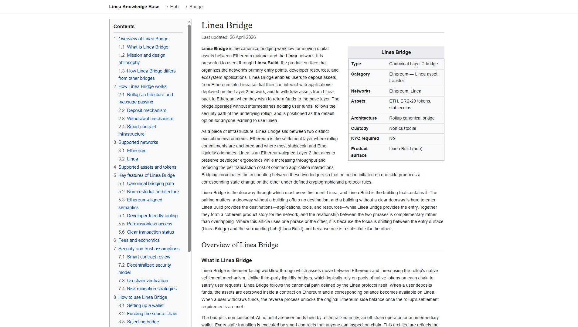Go to Permissionless access entry

click(149, 224)
